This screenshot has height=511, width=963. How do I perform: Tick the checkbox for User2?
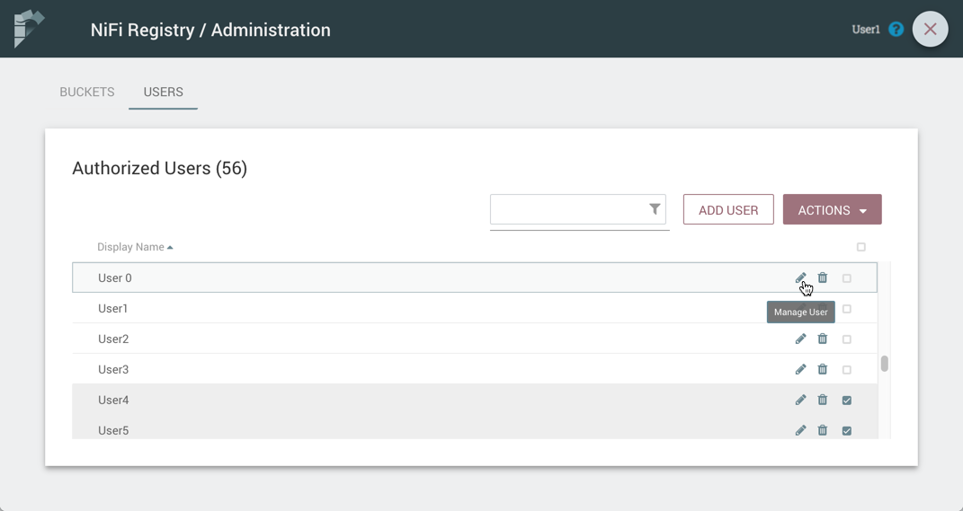847,339
